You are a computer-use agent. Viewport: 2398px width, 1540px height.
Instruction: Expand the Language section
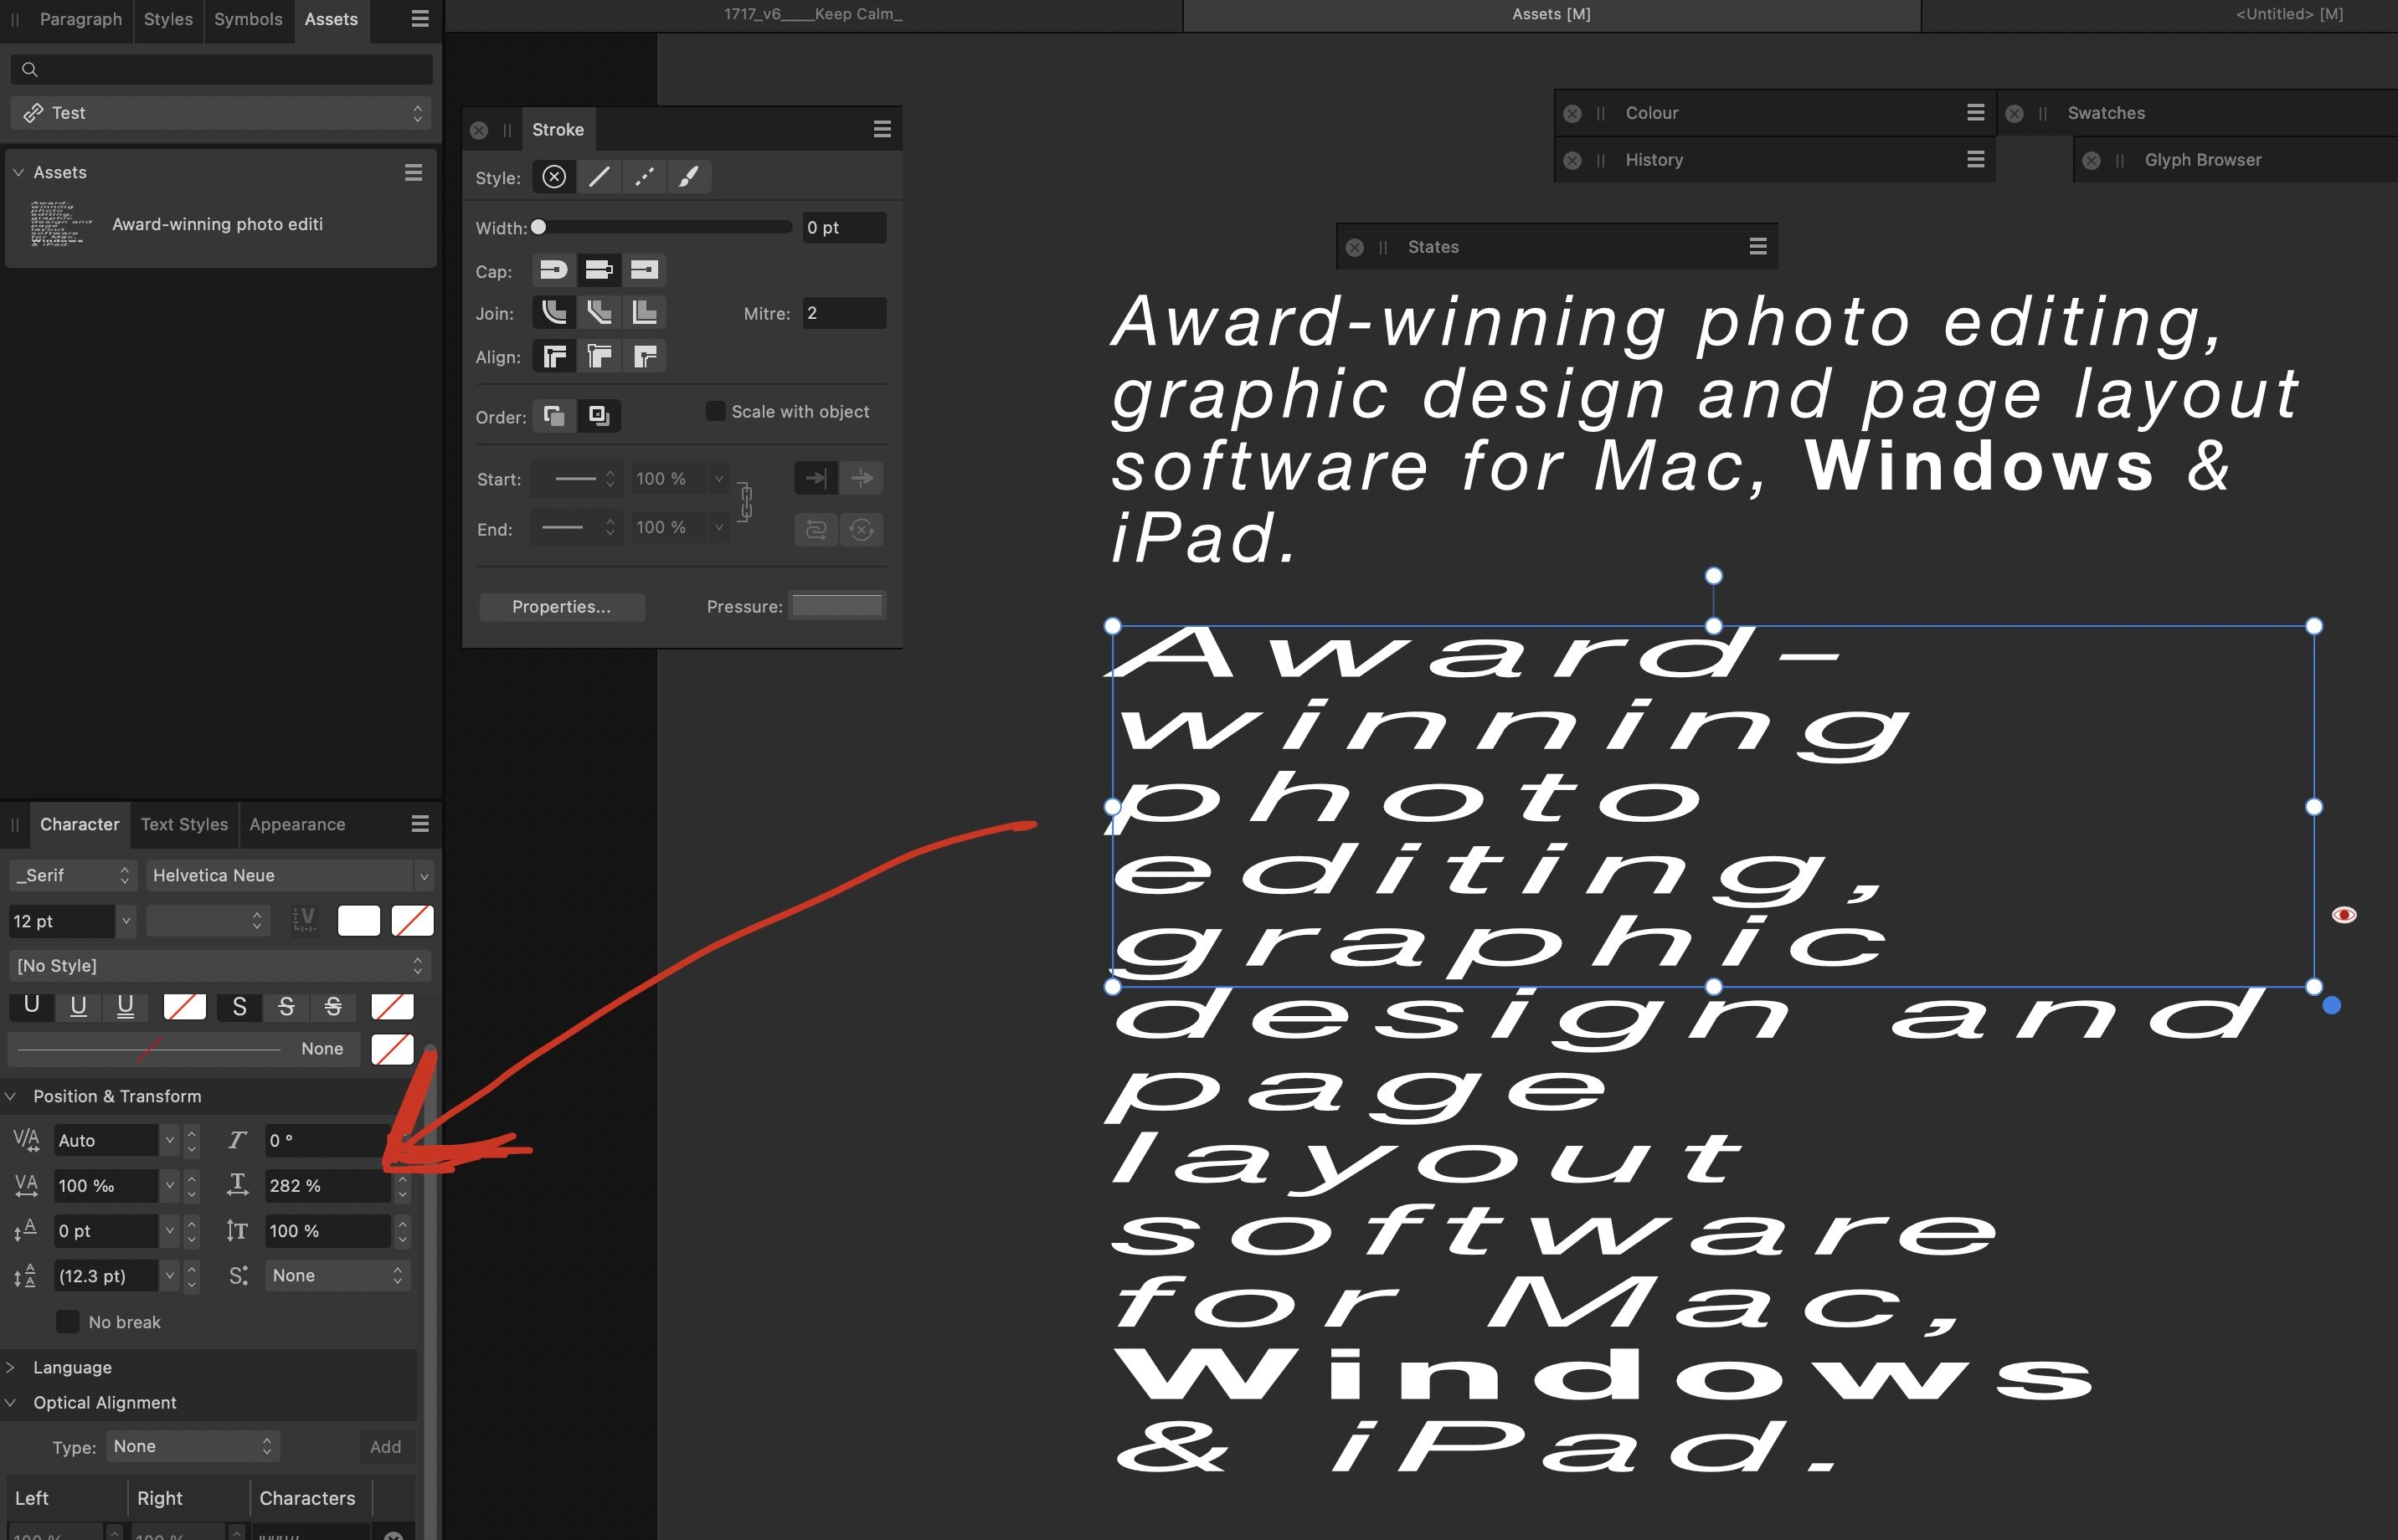click(11, 1367)
